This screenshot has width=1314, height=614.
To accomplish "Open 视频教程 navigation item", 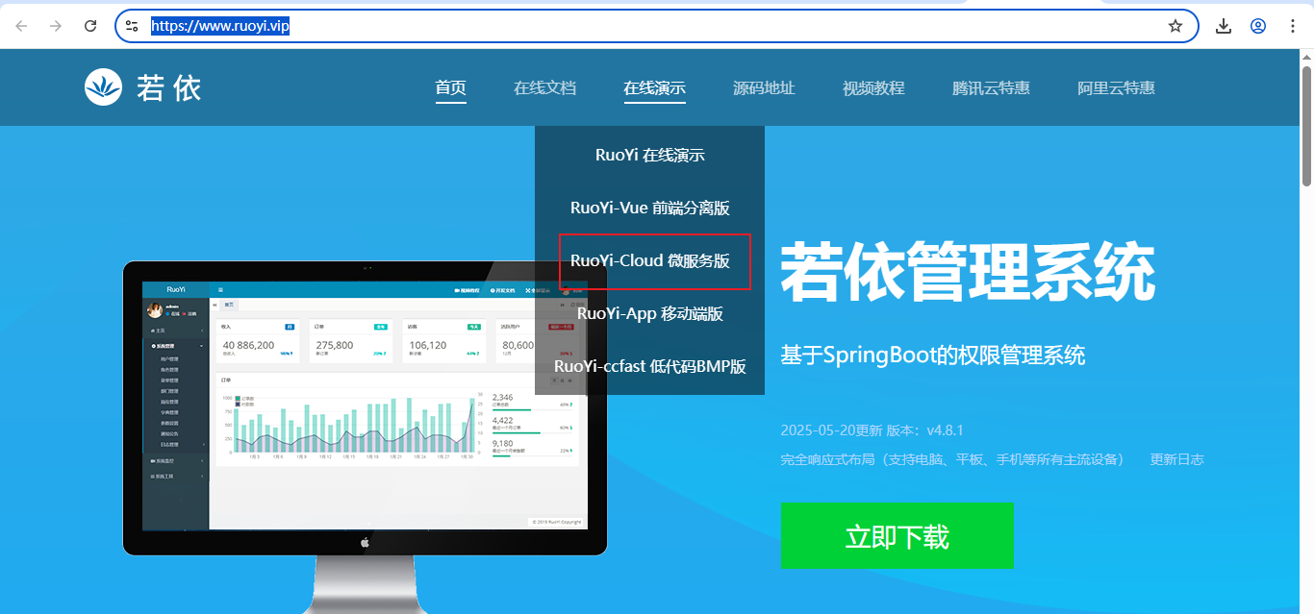I will (x=873, y=87).
